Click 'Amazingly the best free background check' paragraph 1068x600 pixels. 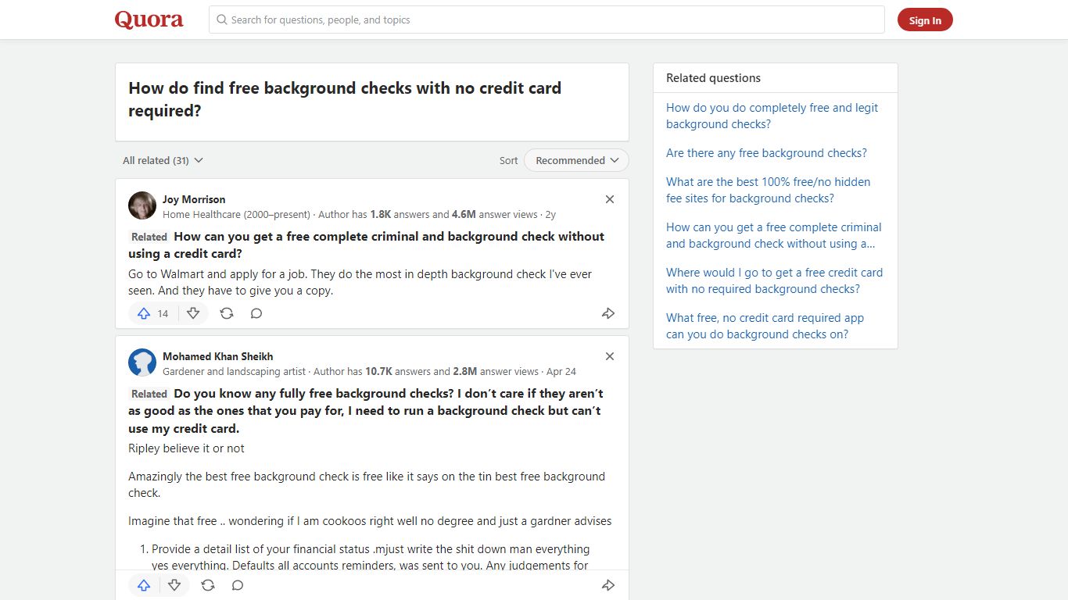tap(367, 484)
